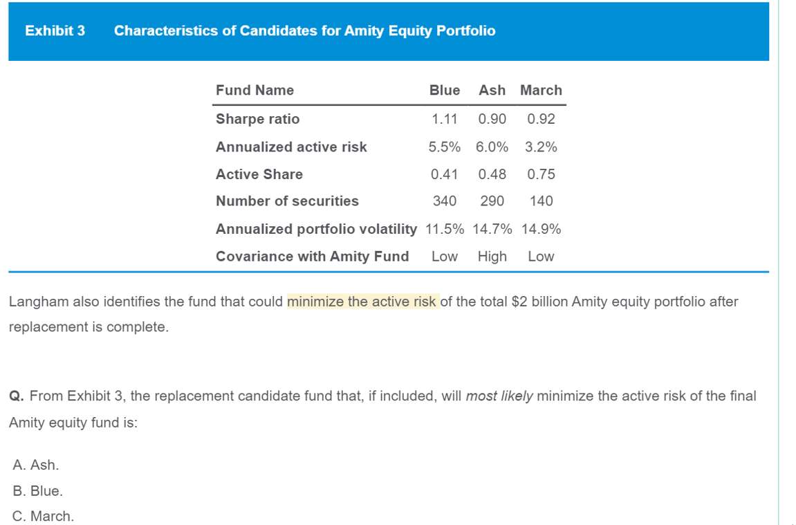Click the 'Sharpe ratio' row label

click(x=258, y=119)
